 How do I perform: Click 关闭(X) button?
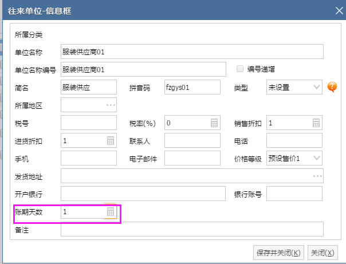(323, 253)
